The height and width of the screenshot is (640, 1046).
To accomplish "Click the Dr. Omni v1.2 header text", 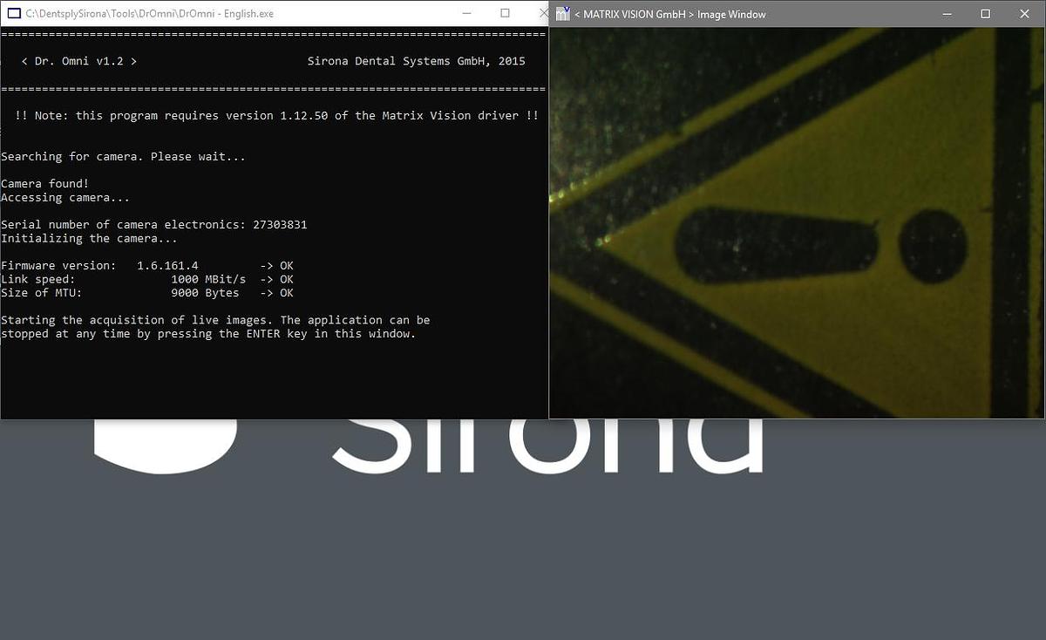I will tap(78, 61).
